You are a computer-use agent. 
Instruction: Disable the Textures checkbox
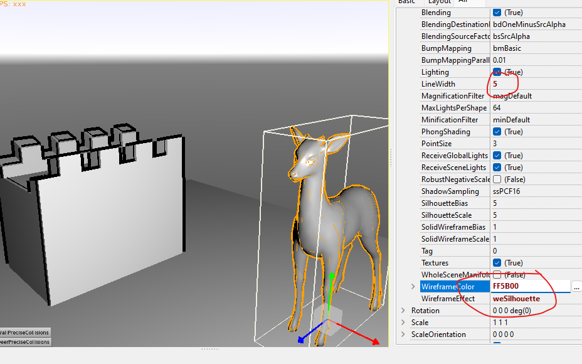click(497, 263)
